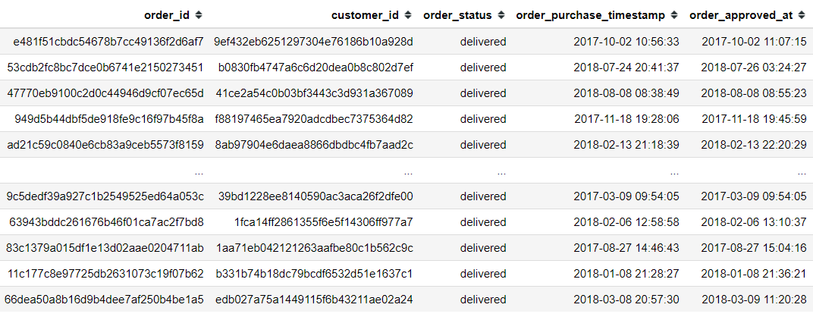Select customer ID starting with edb027a7

(314, 300)
